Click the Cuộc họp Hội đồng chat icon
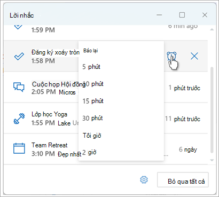The width and height of the screenshot is (219, 197). click(x=19, y=87)
